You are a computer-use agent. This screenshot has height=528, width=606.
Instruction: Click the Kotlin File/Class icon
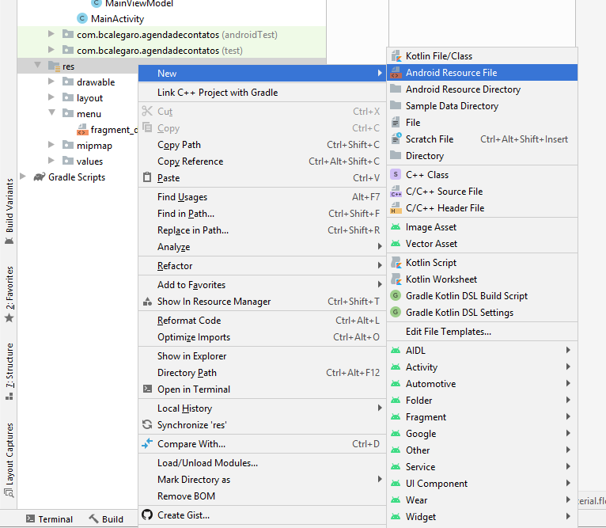tap(396, 56)
